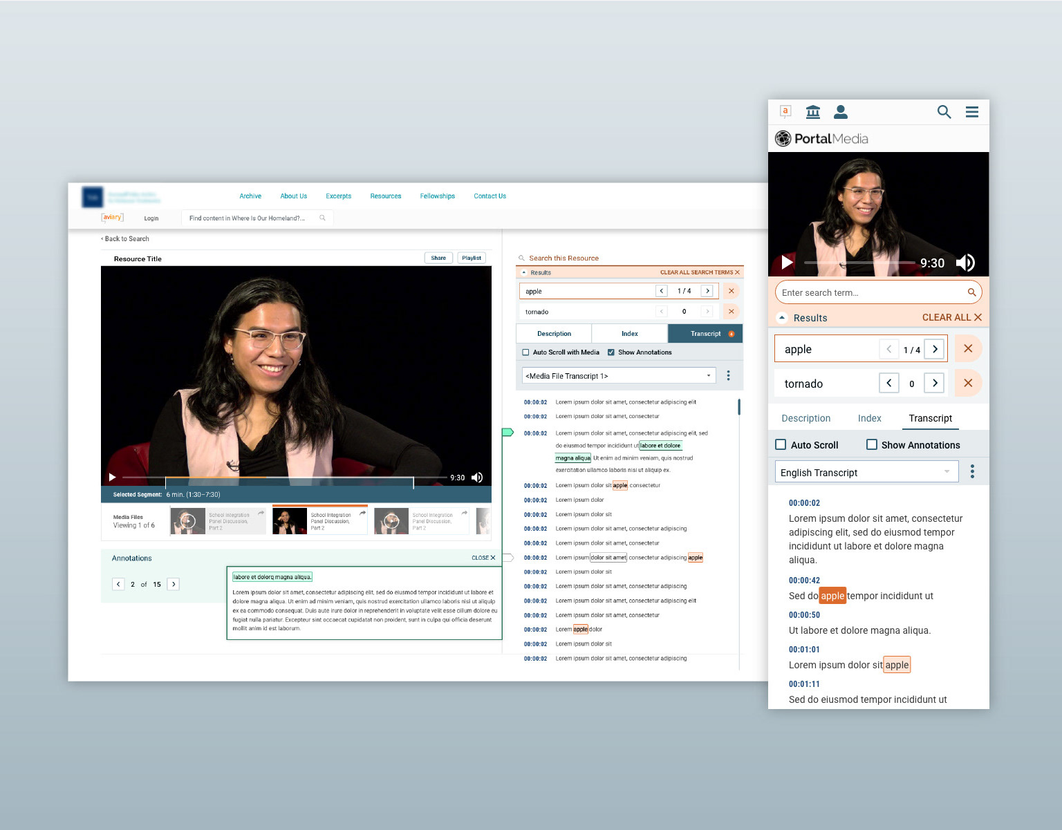Screen dimensions: 1062x830
Task: Select the third media file thumbnail
Action: [x=391, y=521]
